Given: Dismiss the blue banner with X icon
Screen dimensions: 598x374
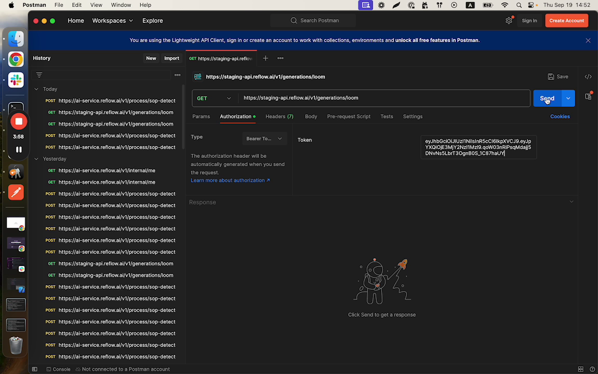Looking at the screenshot, I should tap(588, 41).
